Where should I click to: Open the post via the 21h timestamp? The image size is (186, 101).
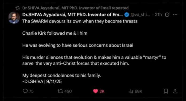(x=158, y=15)
